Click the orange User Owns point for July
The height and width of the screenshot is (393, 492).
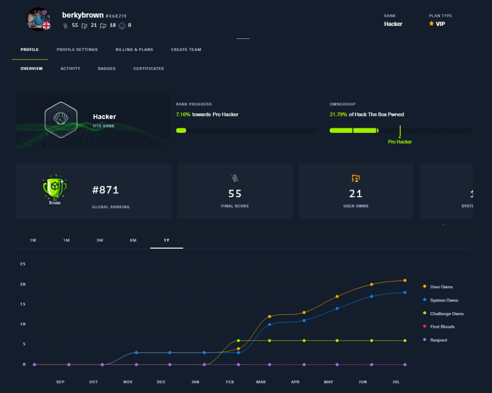click(405, 281)
